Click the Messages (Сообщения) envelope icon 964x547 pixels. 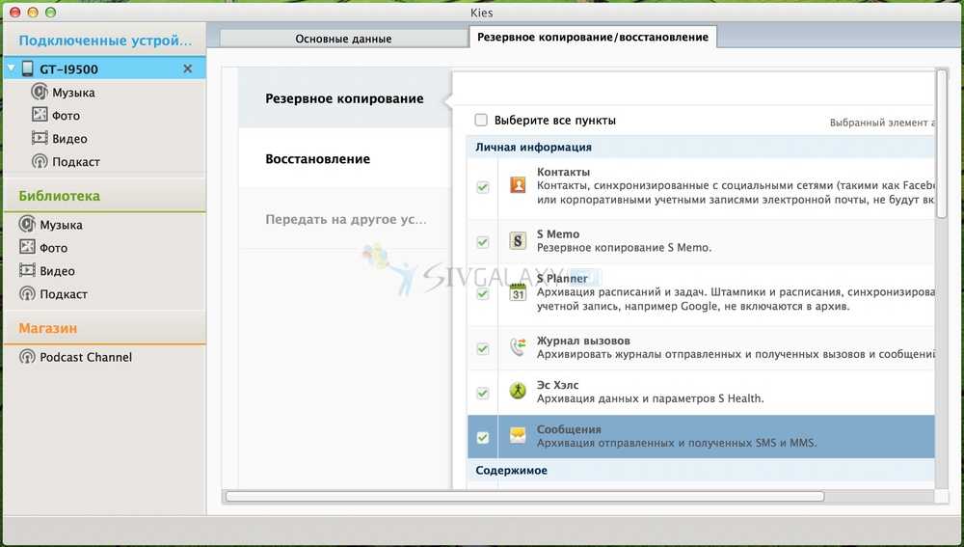(x=518, y=436)
